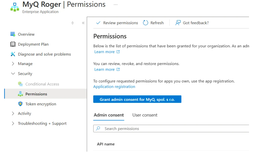Collapse the Security section chevron

pos(13,74)
